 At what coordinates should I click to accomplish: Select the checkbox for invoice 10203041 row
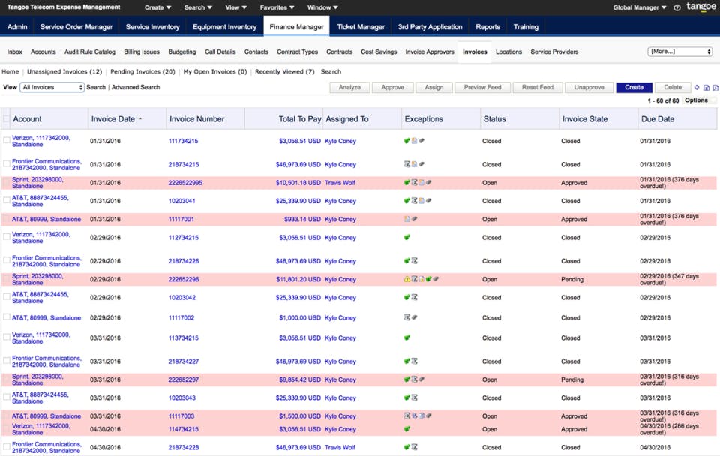[7, 201]
